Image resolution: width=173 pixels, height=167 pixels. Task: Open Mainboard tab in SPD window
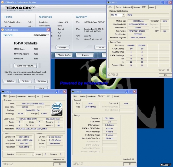click(127, 7)
